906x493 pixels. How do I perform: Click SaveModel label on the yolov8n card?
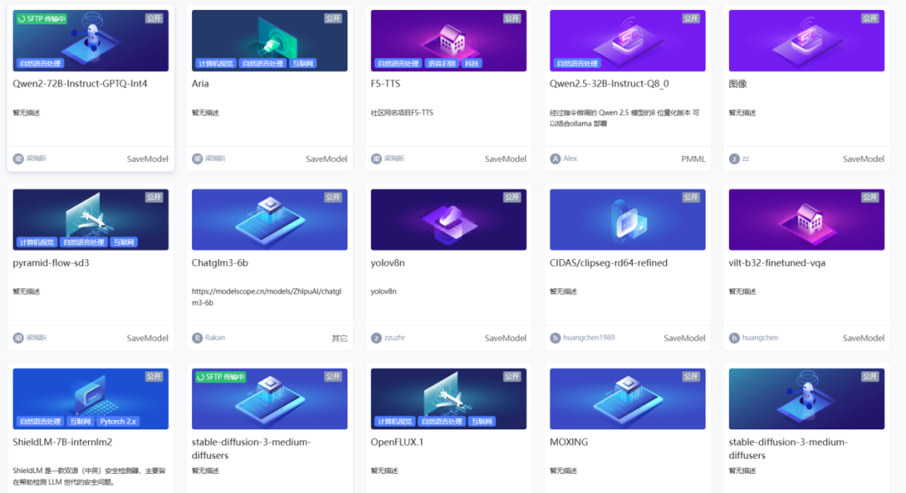pyautogui.click(x=505, y=338)
